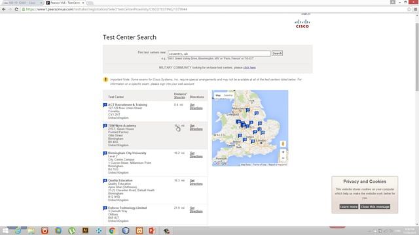
Task: Open Adobe Illustrator from taskbar
Action: pyautogui.click(x=85, y=230)
